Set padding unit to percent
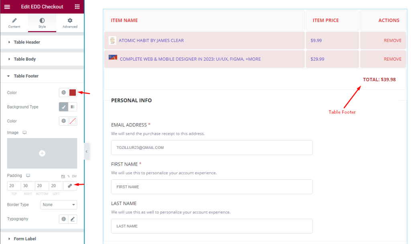 [69, 177]
